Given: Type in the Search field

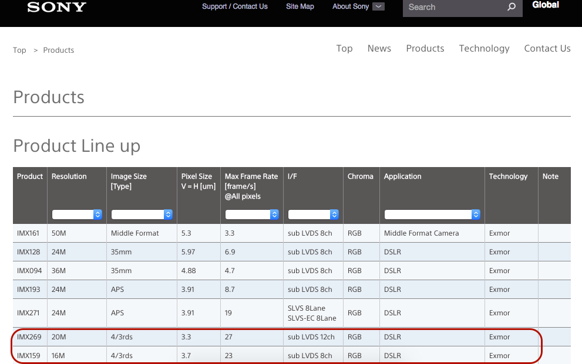Looking at the screenshot, I should 452,7.
